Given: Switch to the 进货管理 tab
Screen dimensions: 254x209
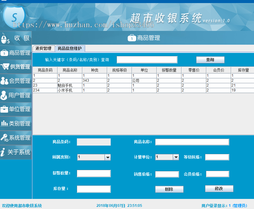Looking at the screenshot, I should point(43,48).
